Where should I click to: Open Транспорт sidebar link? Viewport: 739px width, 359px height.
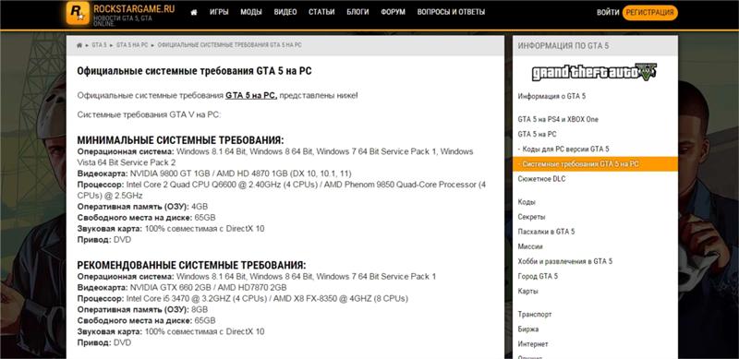(x=535, y=315)
